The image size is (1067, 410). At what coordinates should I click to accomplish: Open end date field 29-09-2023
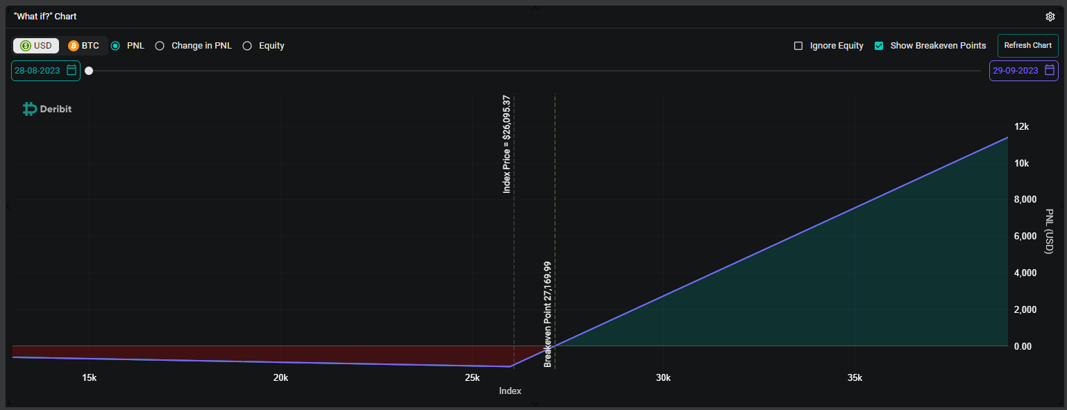coord(1024,70)
